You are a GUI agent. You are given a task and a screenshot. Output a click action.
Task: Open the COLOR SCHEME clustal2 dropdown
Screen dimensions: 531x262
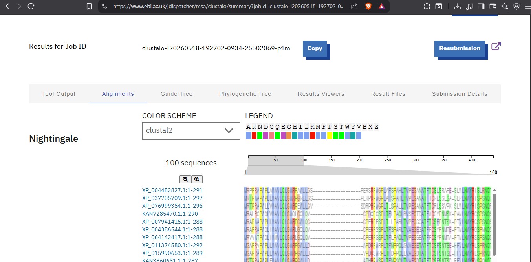point(191,130)
